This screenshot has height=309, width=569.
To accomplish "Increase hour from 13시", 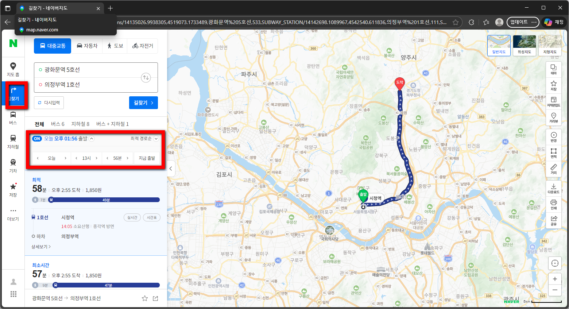I will [96, 158].
